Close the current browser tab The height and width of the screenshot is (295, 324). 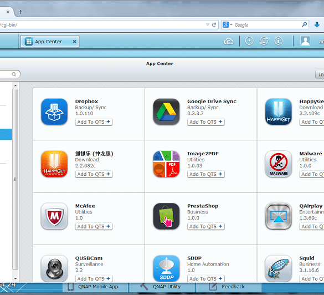[8, 12]
